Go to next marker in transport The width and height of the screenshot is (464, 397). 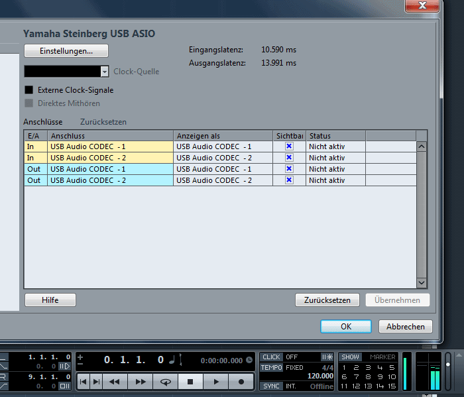point(96,382)
